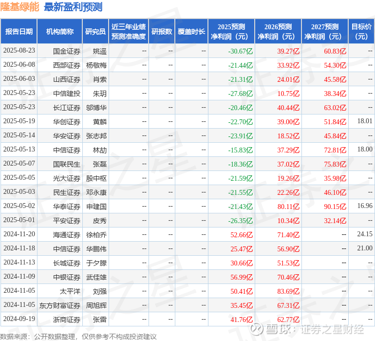This screenshot has height=341, width=375.
Task: Click the 80.11亿 forecast value
Action: 288,207
